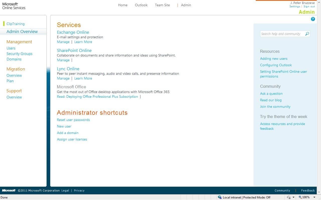Image resolution: width=321 pixels, height=200 pixels.
Task: Open Setting SharePoint Online user permissions link
Action: [283, 74]
